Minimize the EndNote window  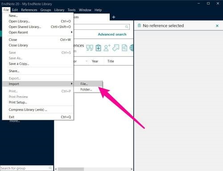[198, 4]
